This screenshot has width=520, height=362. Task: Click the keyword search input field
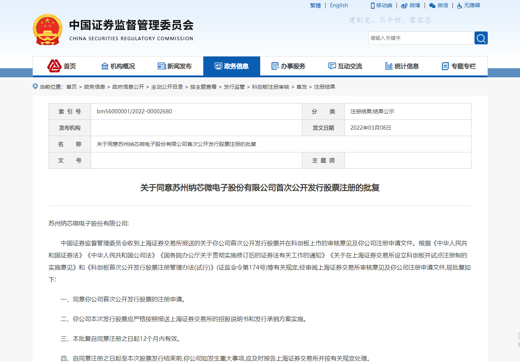pos(421,38)
